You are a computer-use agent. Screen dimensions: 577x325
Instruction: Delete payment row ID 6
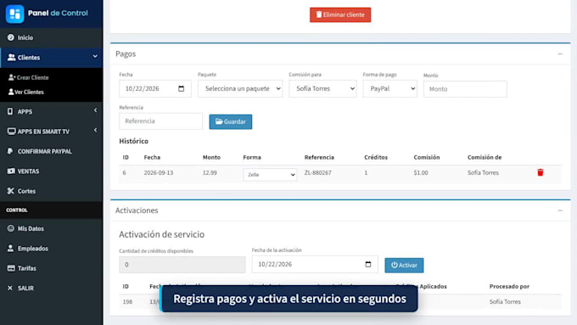pyautogui.click(x=541, y=172)
